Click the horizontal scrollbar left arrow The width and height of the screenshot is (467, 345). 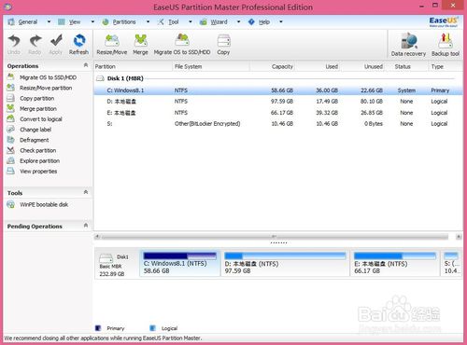97,237
